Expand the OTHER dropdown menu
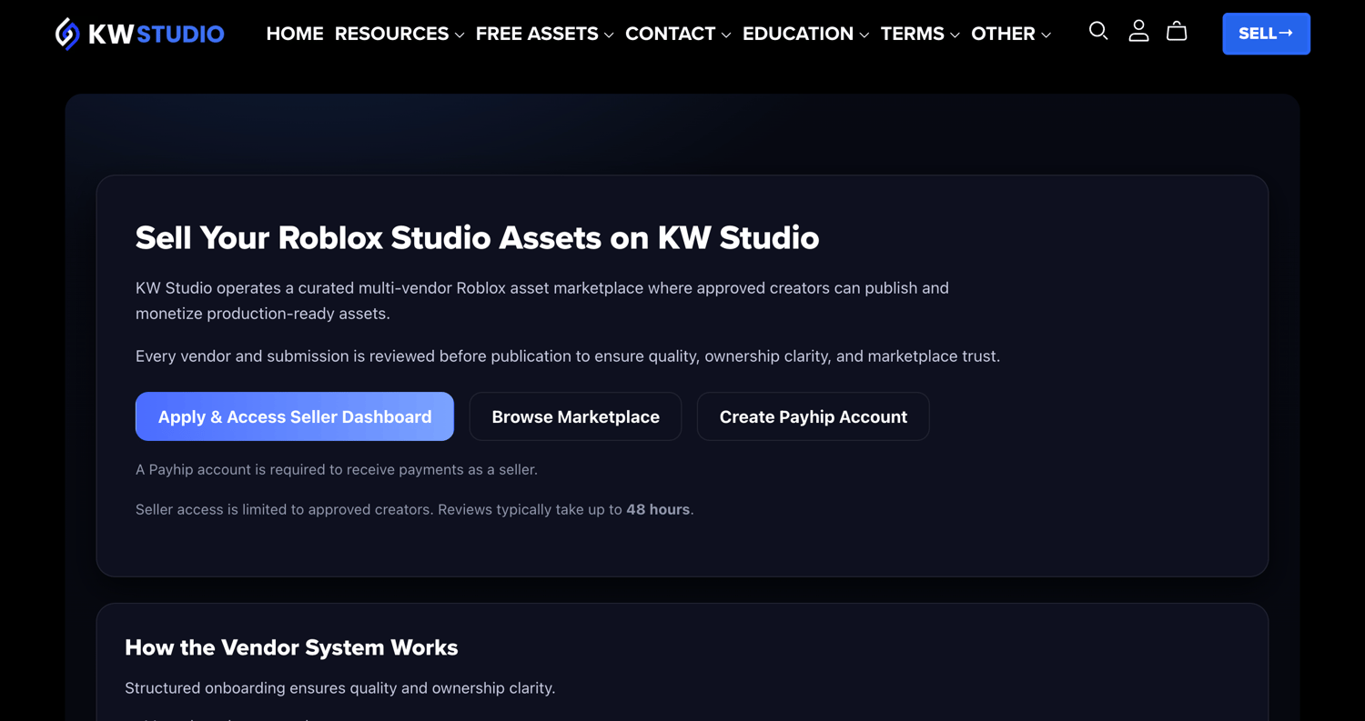The height and width of the screenshot is (721, 1365). (1011, 34)
